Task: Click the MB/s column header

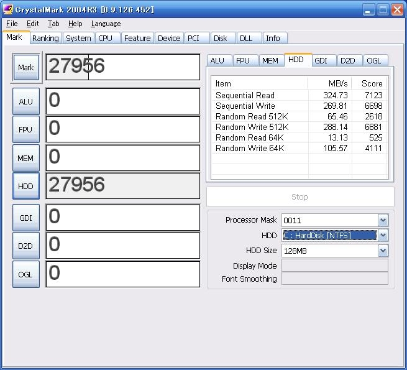Action: [x=330, y=83]
